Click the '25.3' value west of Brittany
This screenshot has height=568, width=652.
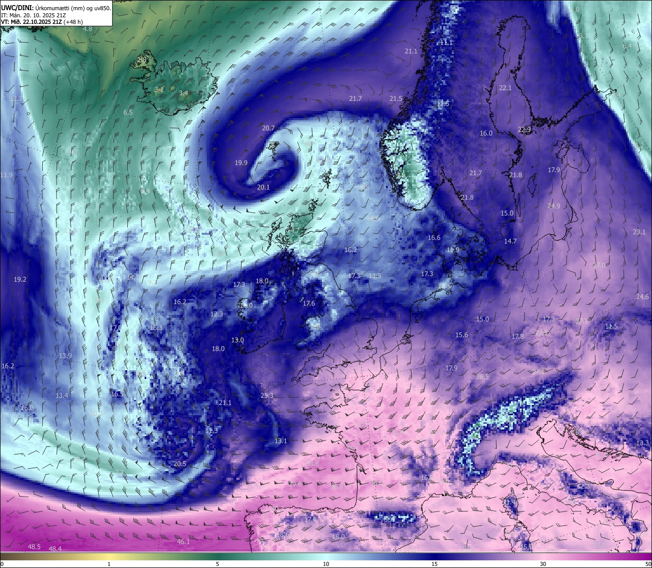click(267, 396)
